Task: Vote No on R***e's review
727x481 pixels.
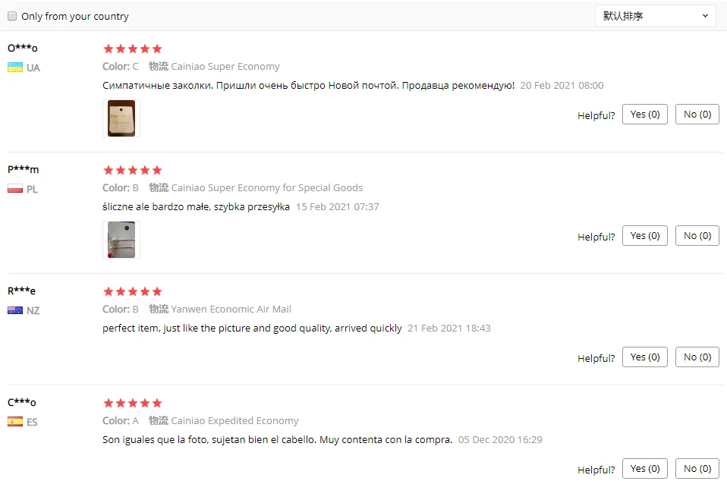Action: click(x=697, y=357)
